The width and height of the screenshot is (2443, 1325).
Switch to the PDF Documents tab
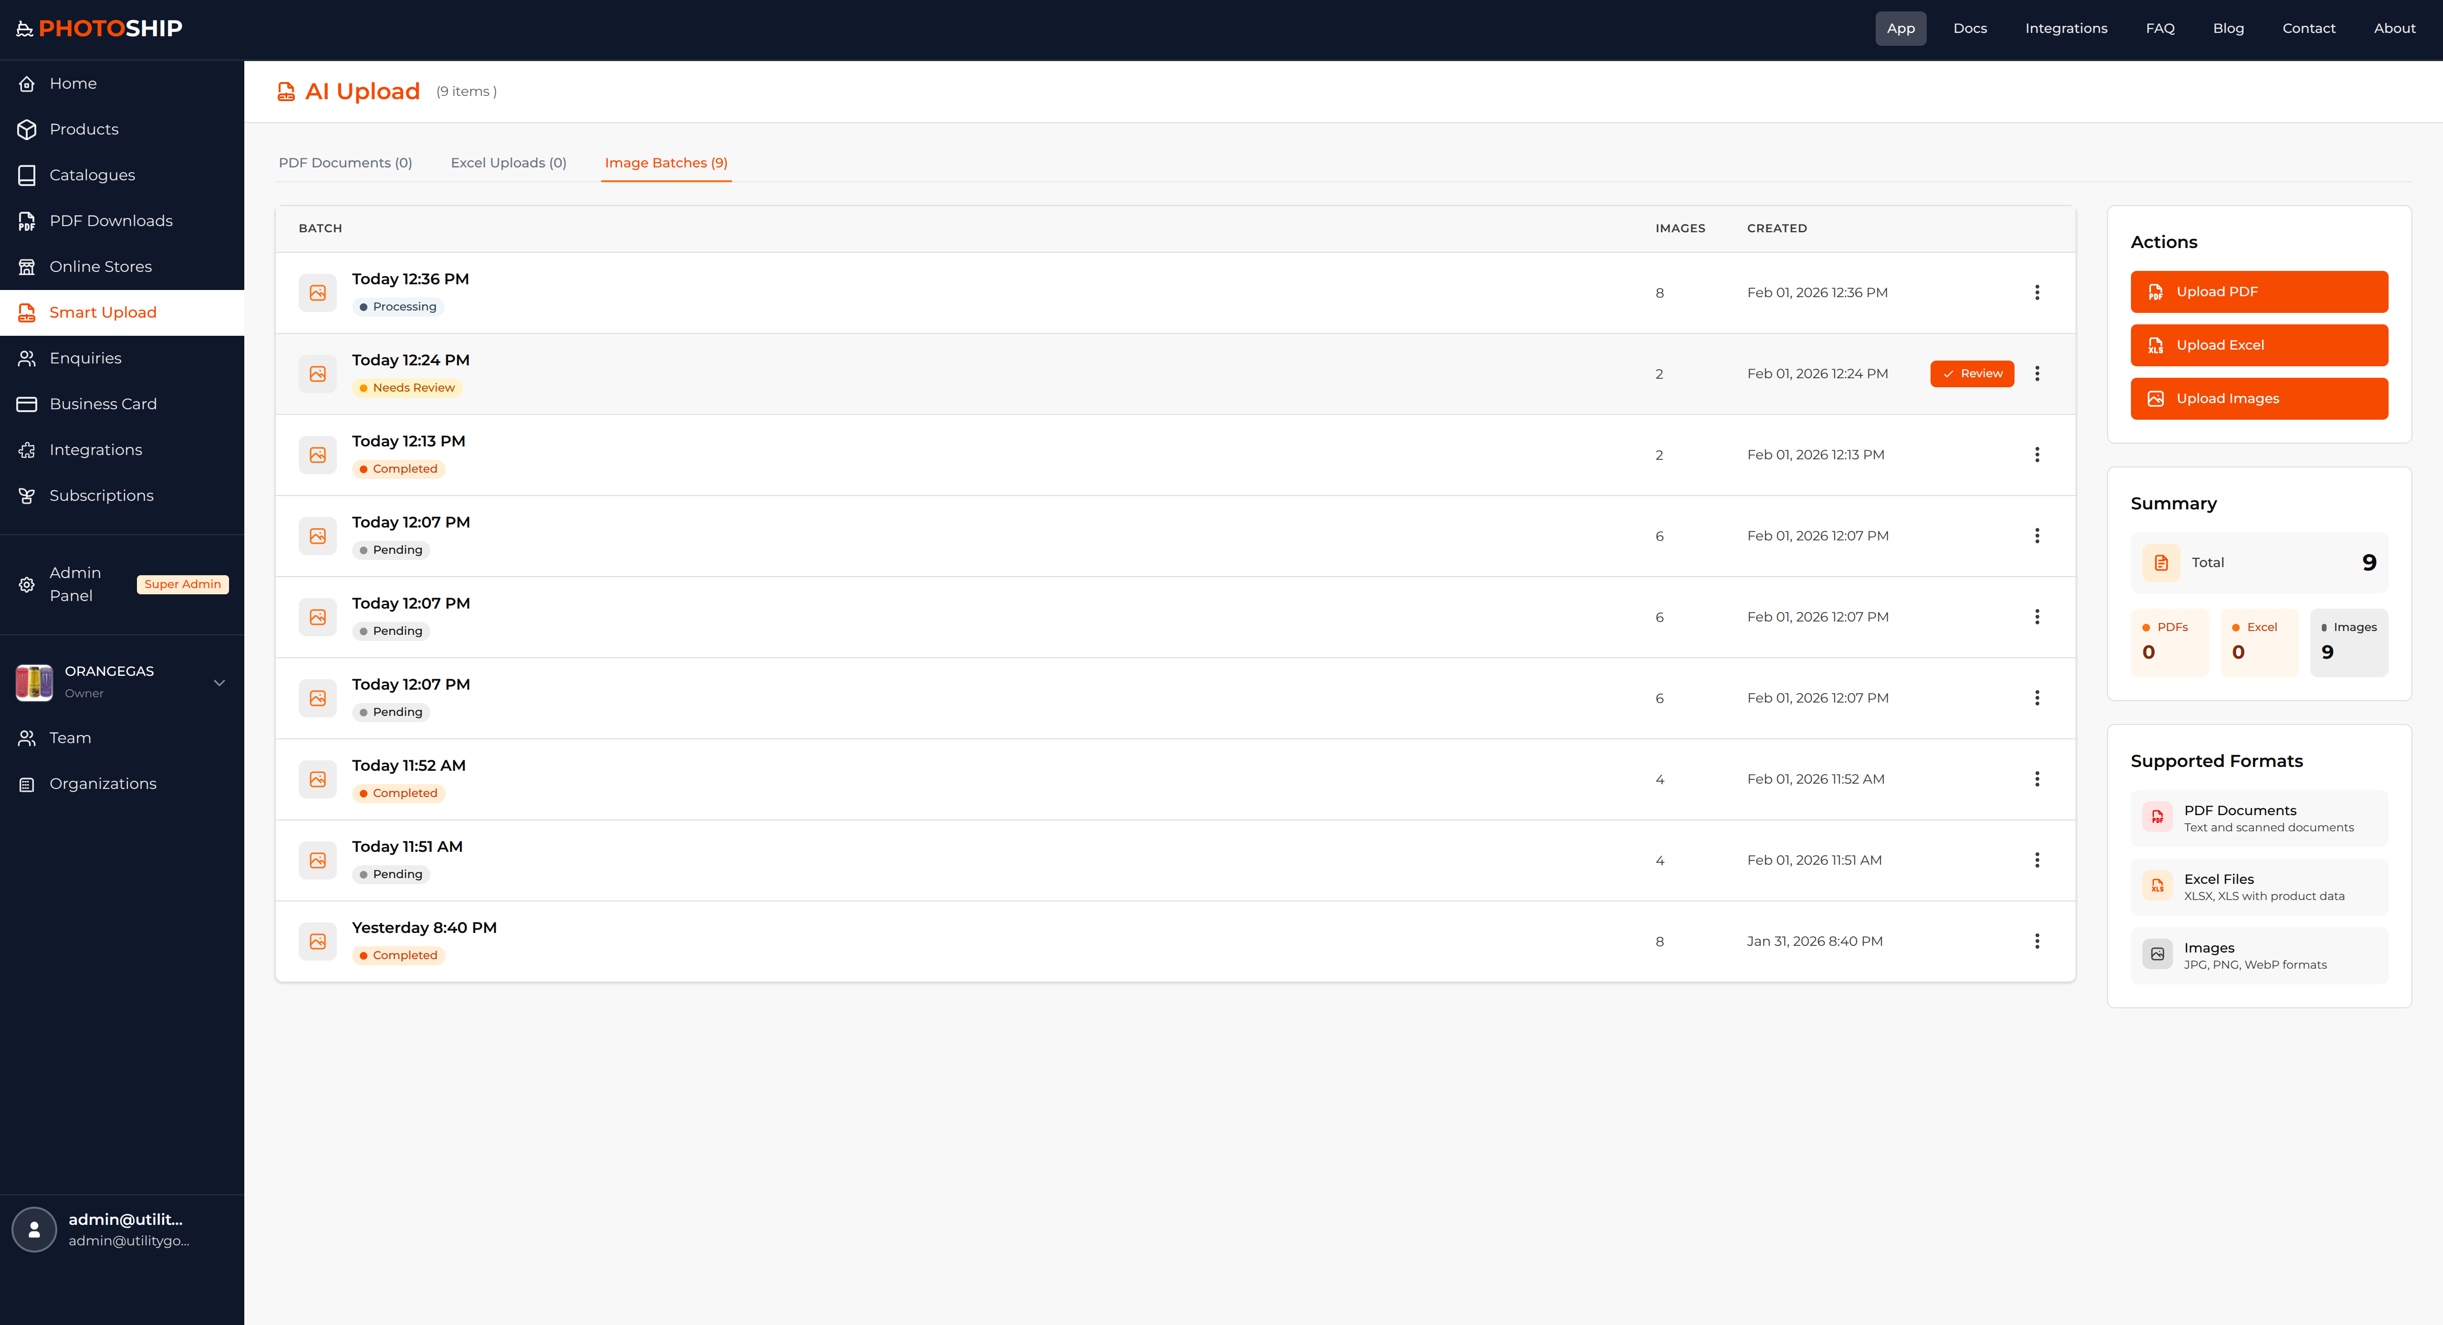tap(345, 162)
